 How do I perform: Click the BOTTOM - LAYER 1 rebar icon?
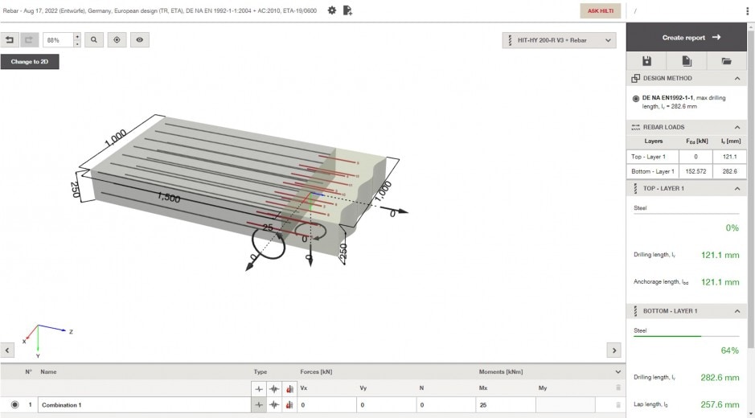pos(635,312)
